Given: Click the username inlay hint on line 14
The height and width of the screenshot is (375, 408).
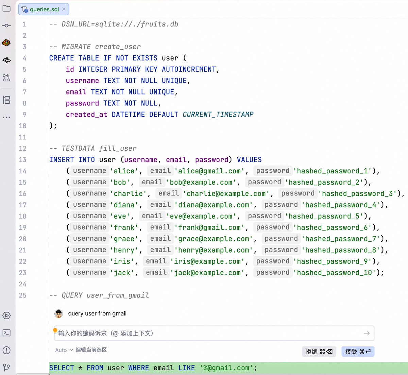Looking at the screenshot, I should [x=90, y=171].
